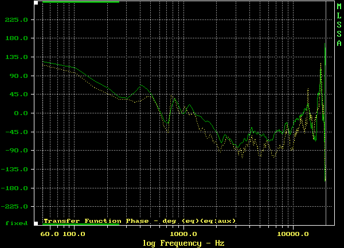Select the -225.0 axis value
344x248 pixels.
click(x=14, y=206)
